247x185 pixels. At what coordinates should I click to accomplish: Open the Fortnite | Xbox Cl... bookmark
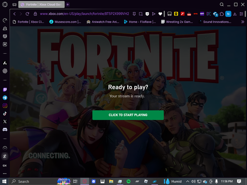pyautogui.click(x=29, y=22)
